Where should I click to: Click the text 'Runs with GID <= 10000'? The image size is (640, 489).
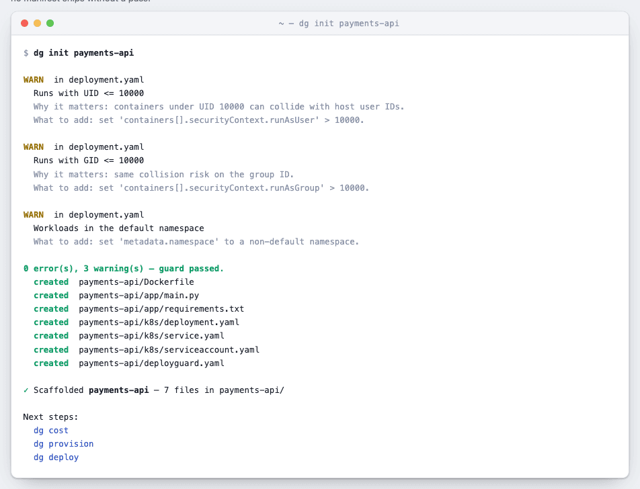tap(89, 161)
